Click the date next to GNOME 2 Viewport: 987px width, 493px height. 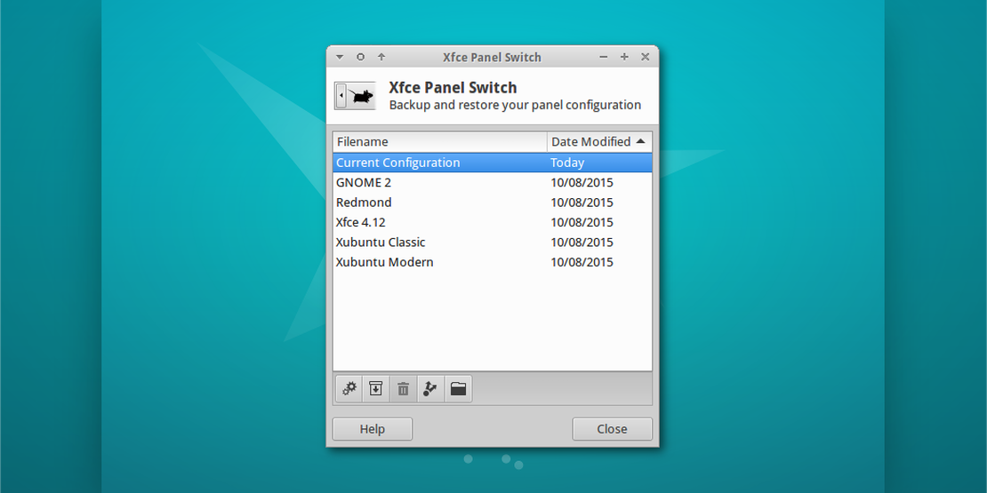tap(582, 183)
